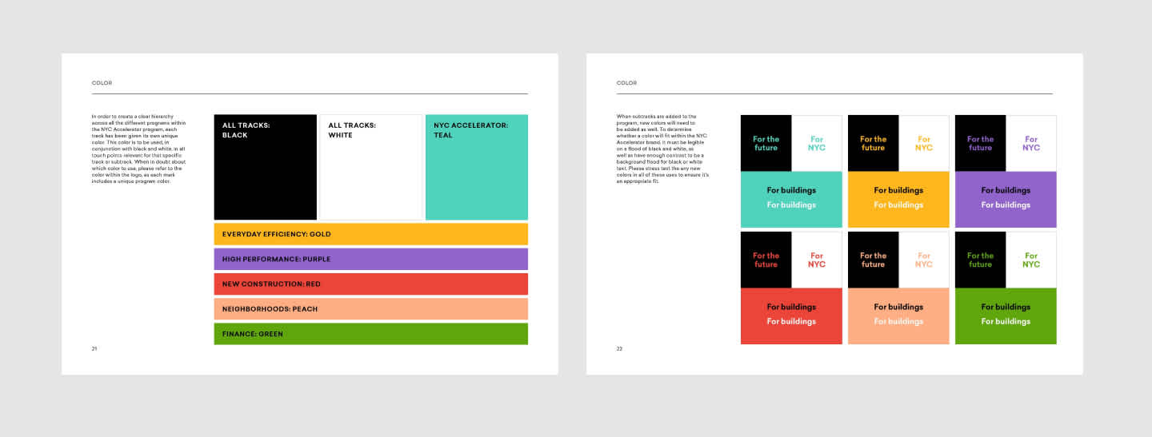Select the New Construction: Red bar

point(370,284)
